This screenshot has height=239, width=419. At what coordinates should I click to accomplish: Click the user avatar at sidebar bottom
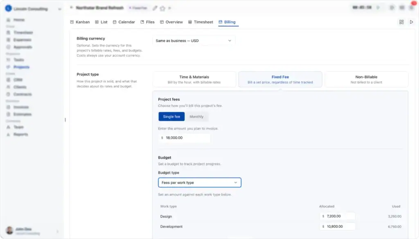coord(10,230)
